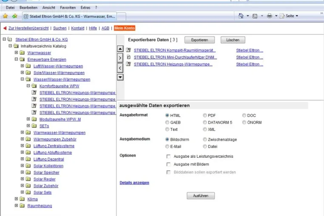The width and height of the screenshot is (324, 216).
Task: Expand the Klima tree node
Action: [16, 199]
